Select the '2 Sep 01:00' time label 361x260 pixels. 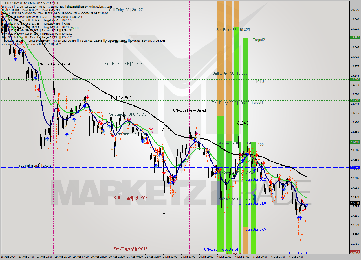[x=170, y=257]
